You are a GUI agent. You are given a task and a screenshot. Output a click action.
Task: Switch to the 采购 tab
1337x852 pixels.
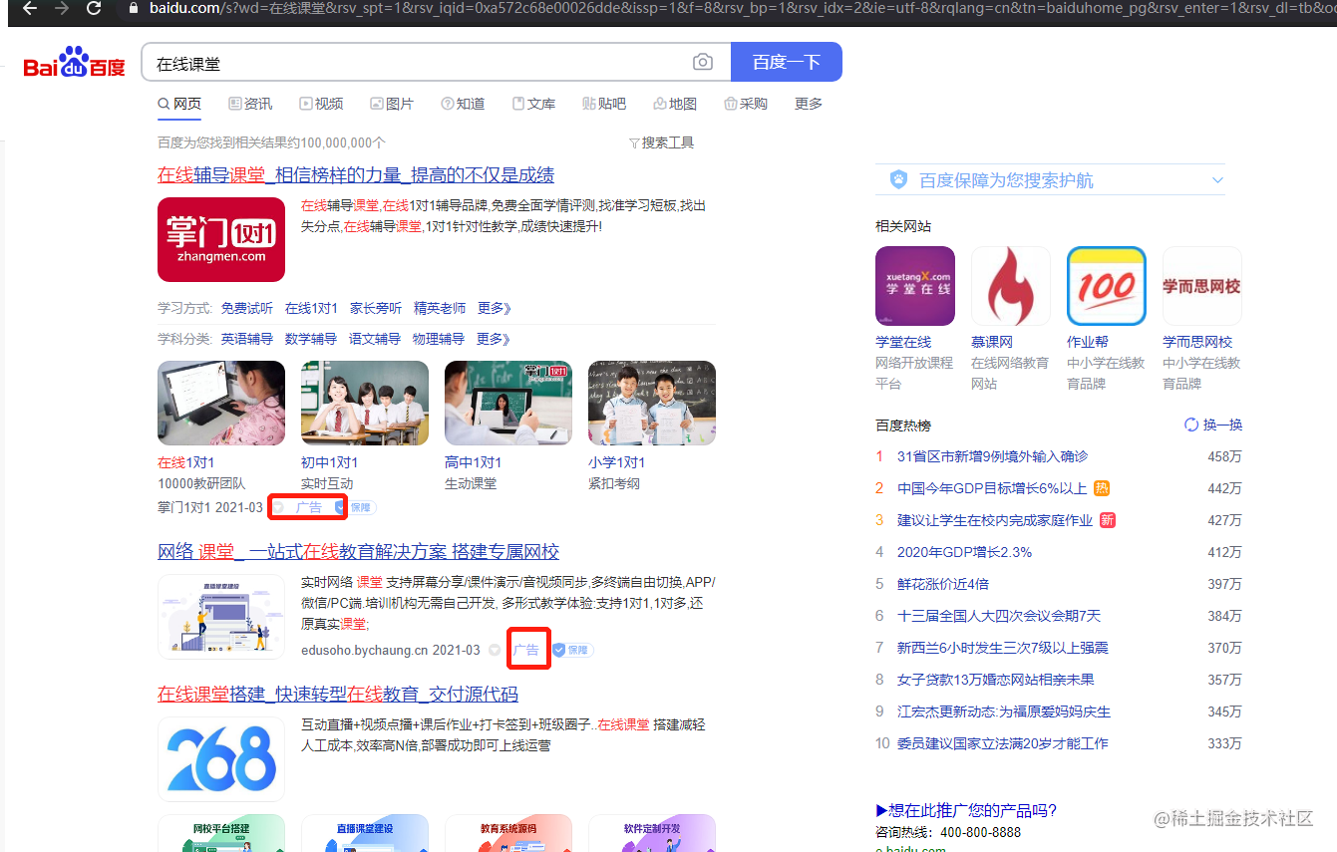746,104
